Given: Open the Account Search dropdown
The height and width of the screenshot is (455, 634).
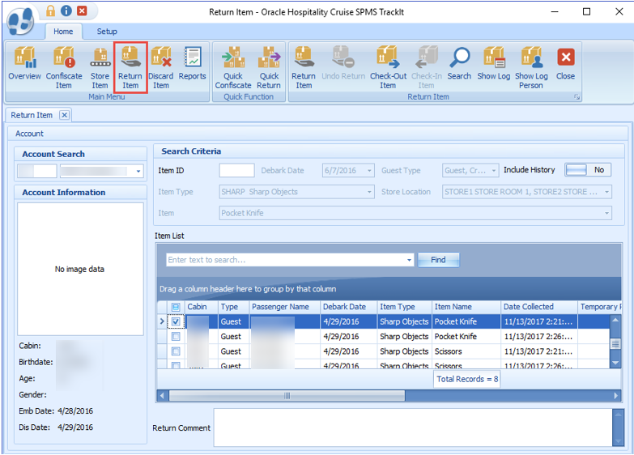Looking at the screenshot, I should tap(138, 171).
